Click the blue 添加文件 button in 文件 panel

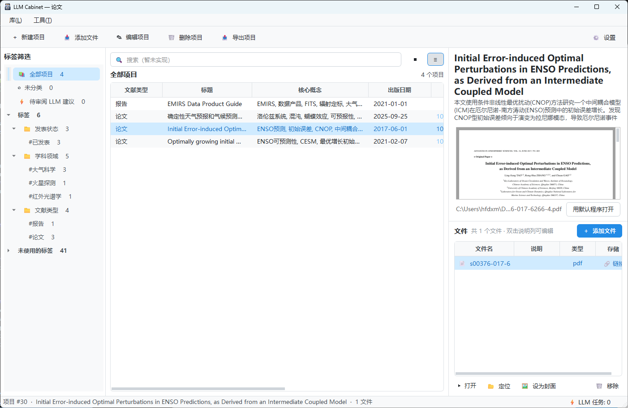(599, 231)
